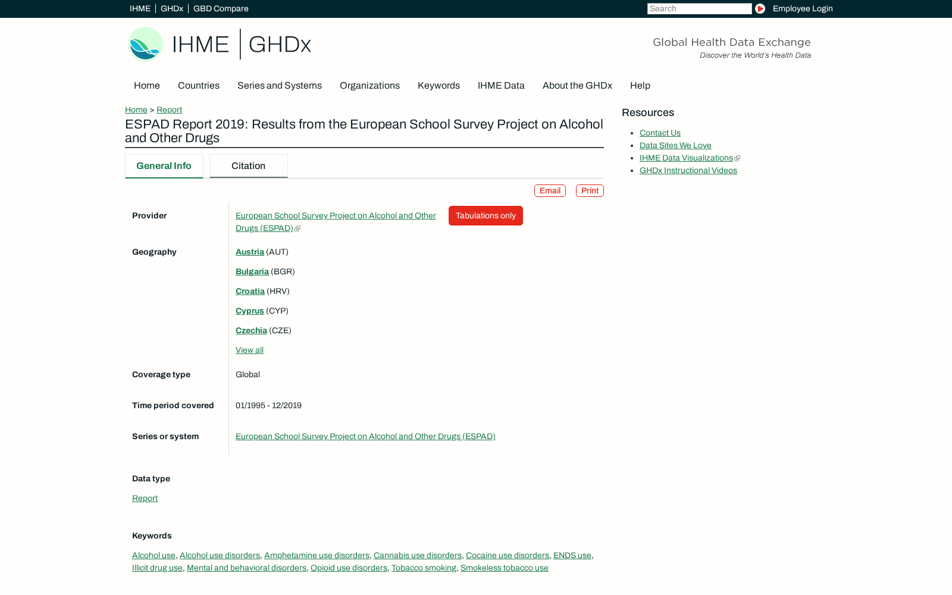Expand geography list with View all

249,350
